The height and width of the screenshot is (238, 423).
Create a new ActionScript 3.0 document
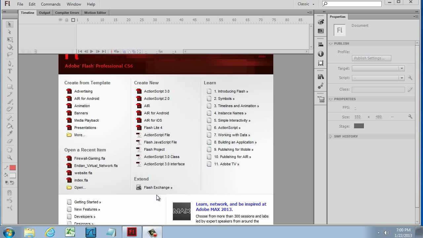click(157, 91)
